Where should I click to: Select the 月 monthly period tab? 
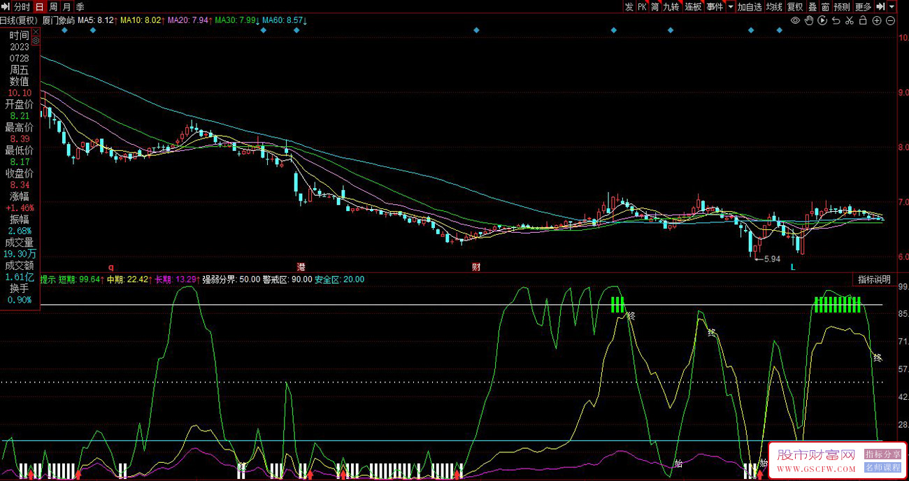tap(66, 7)
